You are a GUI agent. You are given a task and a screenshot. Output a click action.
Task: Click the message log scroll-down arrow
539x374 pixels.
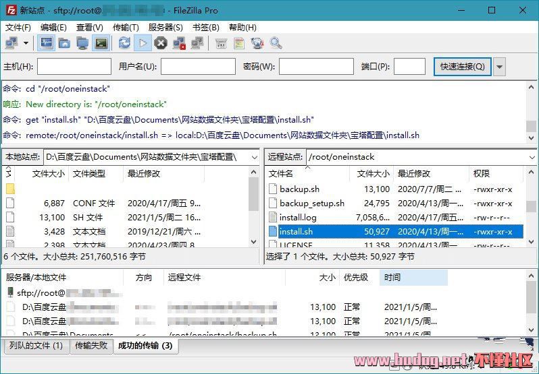531,138
